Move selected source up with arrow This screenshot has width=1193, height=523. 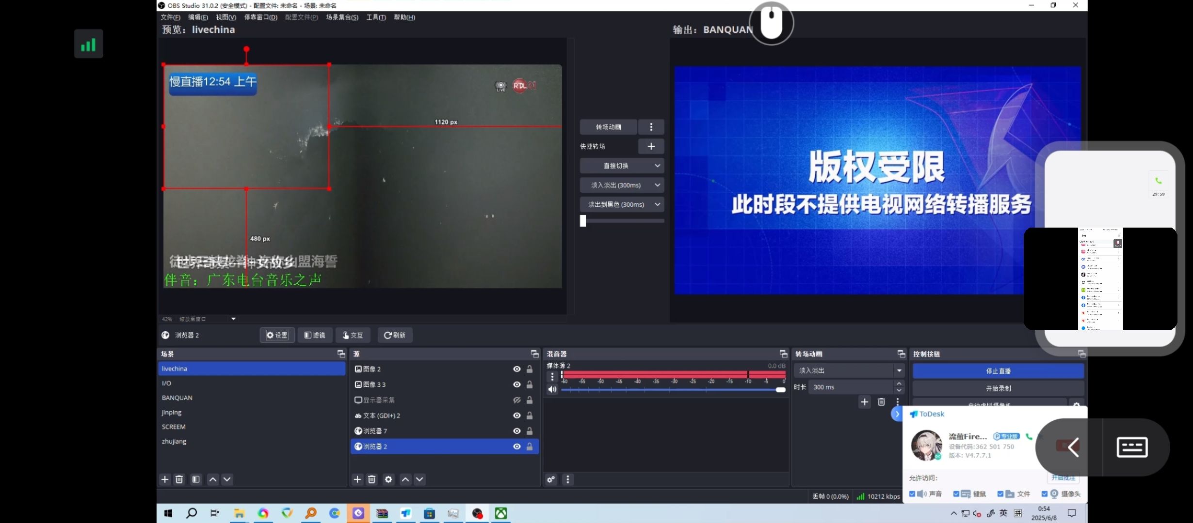[405, 479]
